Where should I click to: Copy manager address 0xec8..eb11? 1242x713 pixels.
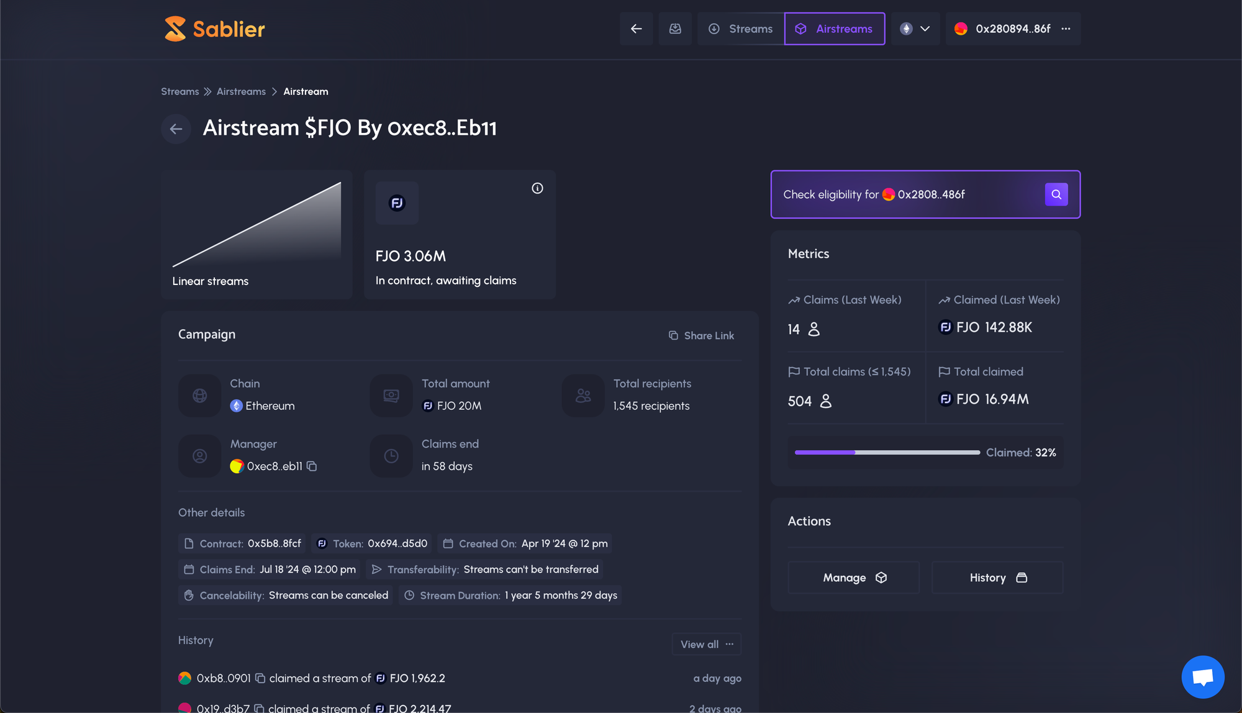[312, 466]
